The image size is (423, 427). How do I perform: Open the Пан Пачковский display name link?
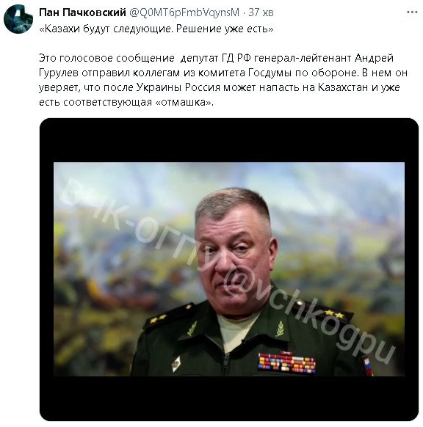(82, 12)
